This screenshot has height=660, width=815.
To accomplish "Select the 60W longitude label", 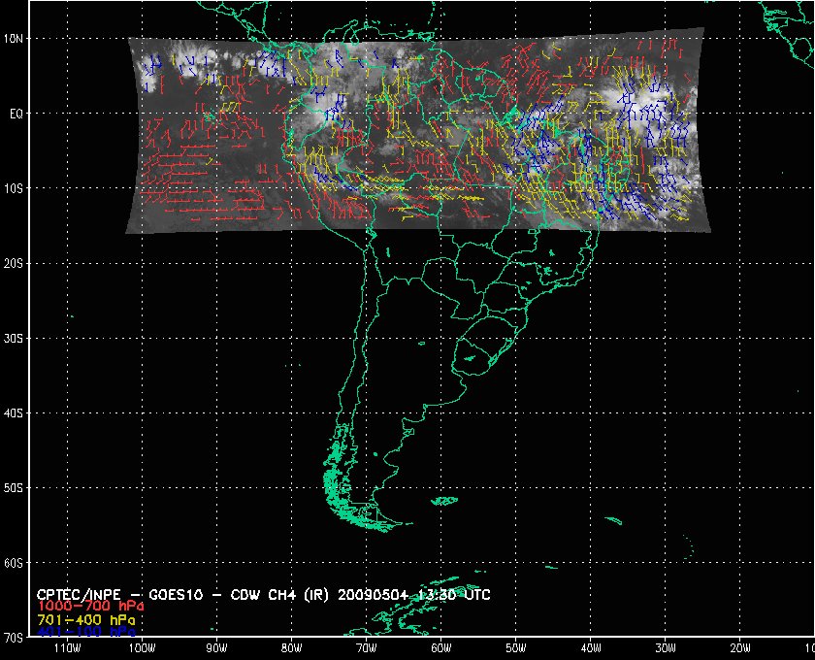I will [441, 648].
